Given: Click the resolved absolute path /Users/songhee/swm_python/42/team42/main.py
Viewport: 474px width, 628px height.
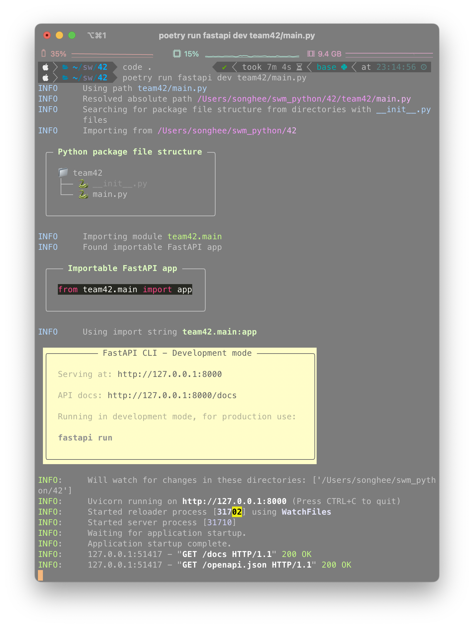Looking at the screenshot, I should tap(304, 99).
